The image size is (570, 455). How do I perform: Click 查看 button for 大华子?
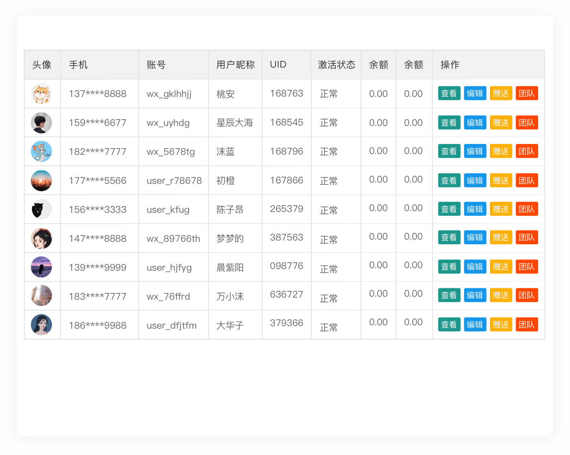point(449,324)
